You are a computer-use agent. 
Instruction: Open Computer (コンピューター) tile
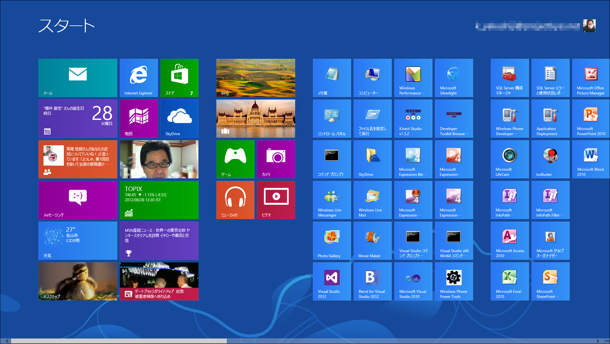click(x=373, y=78)
